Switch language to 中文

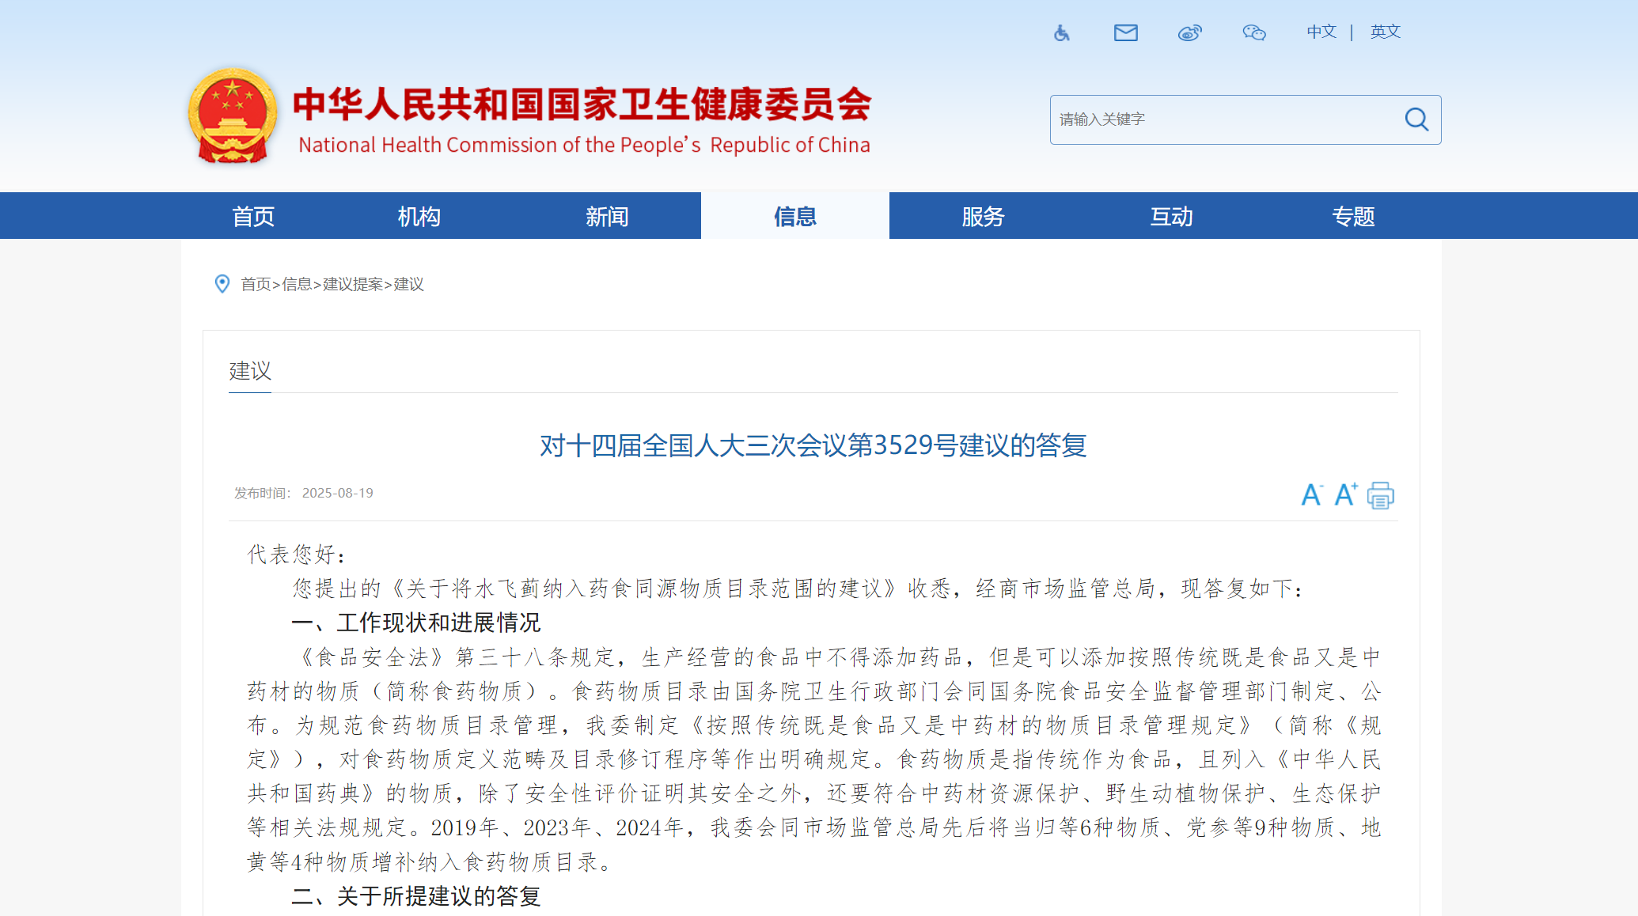(x=1320, y=32)
